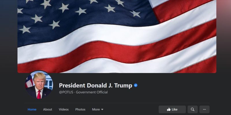The image size is (231, 115).
Task: Click the @POTUS username handle
Action: 66,92
